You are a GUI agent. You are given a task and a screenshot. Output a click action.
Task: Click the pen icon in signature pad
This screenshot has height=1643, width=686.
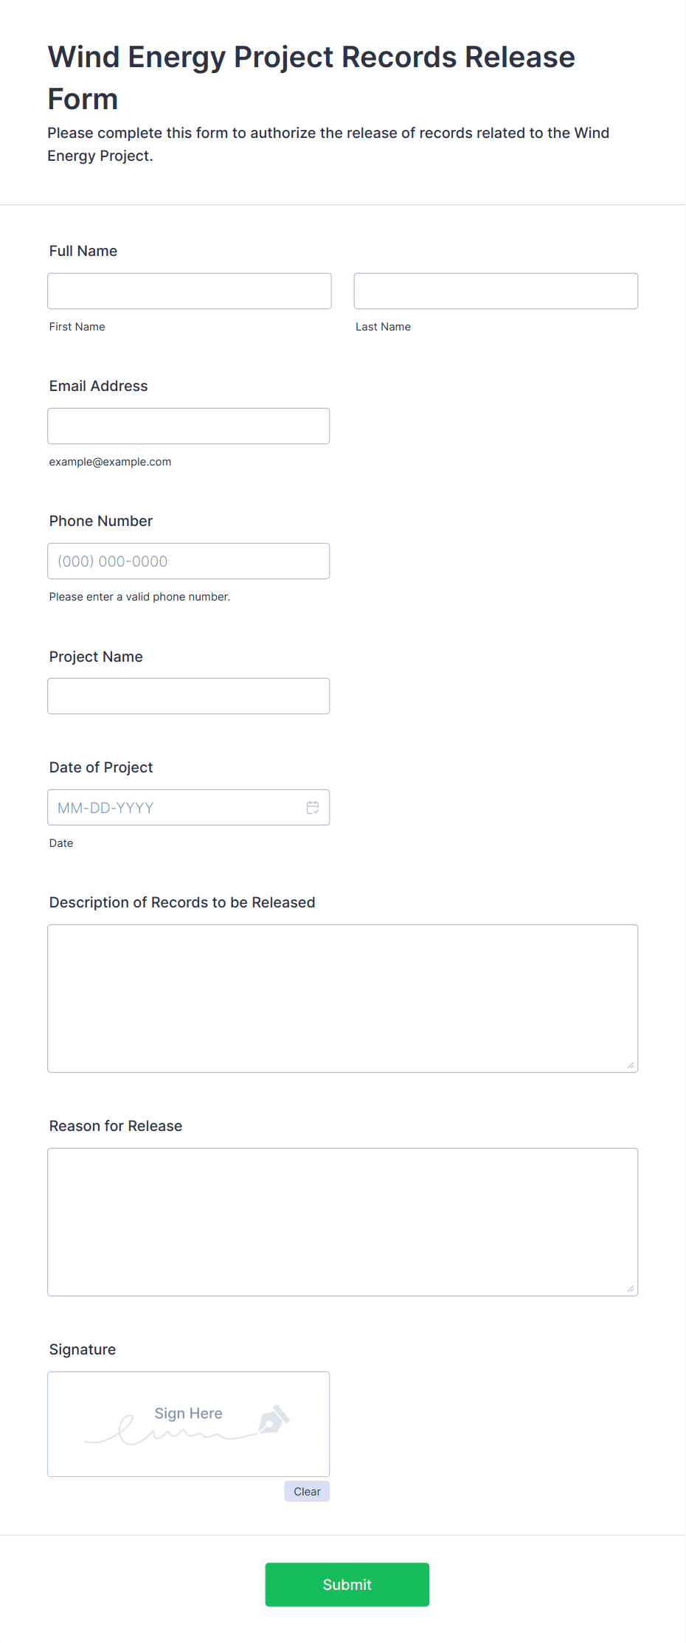[274, 1419]
